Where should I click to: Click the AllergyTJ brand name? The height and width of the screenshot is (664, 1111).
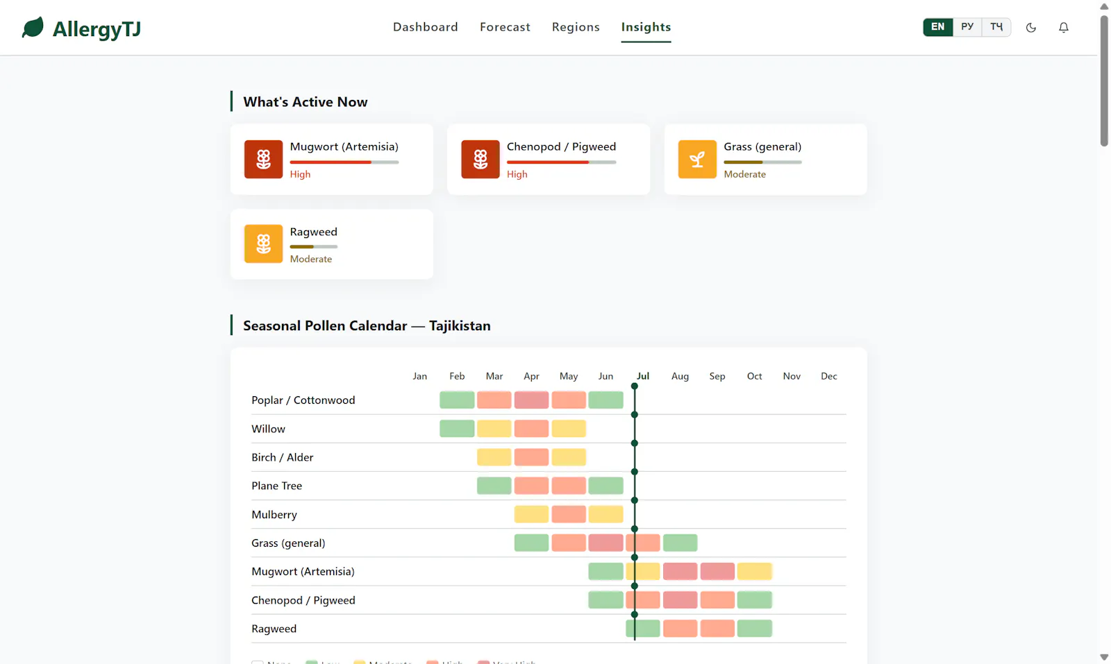pyautogui.click(x=97, y=28)
